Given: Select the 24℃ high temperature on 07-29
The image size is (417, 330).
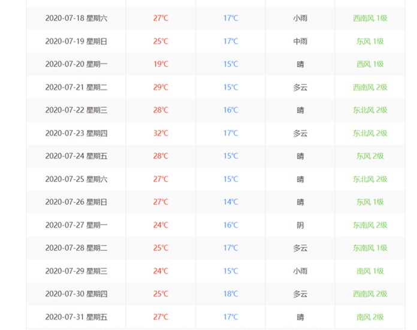Looking at the screenshot, I should tap(161, 271).
